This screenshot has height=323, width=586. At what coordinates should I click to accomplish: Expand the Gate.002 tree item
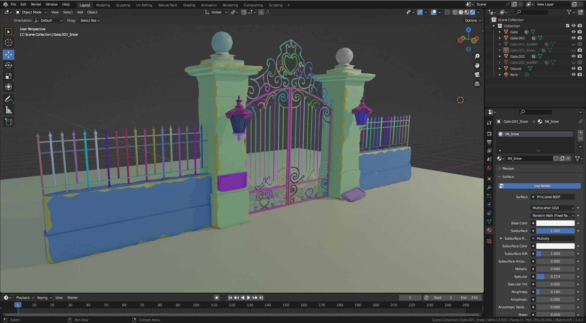tap(500, 56)
